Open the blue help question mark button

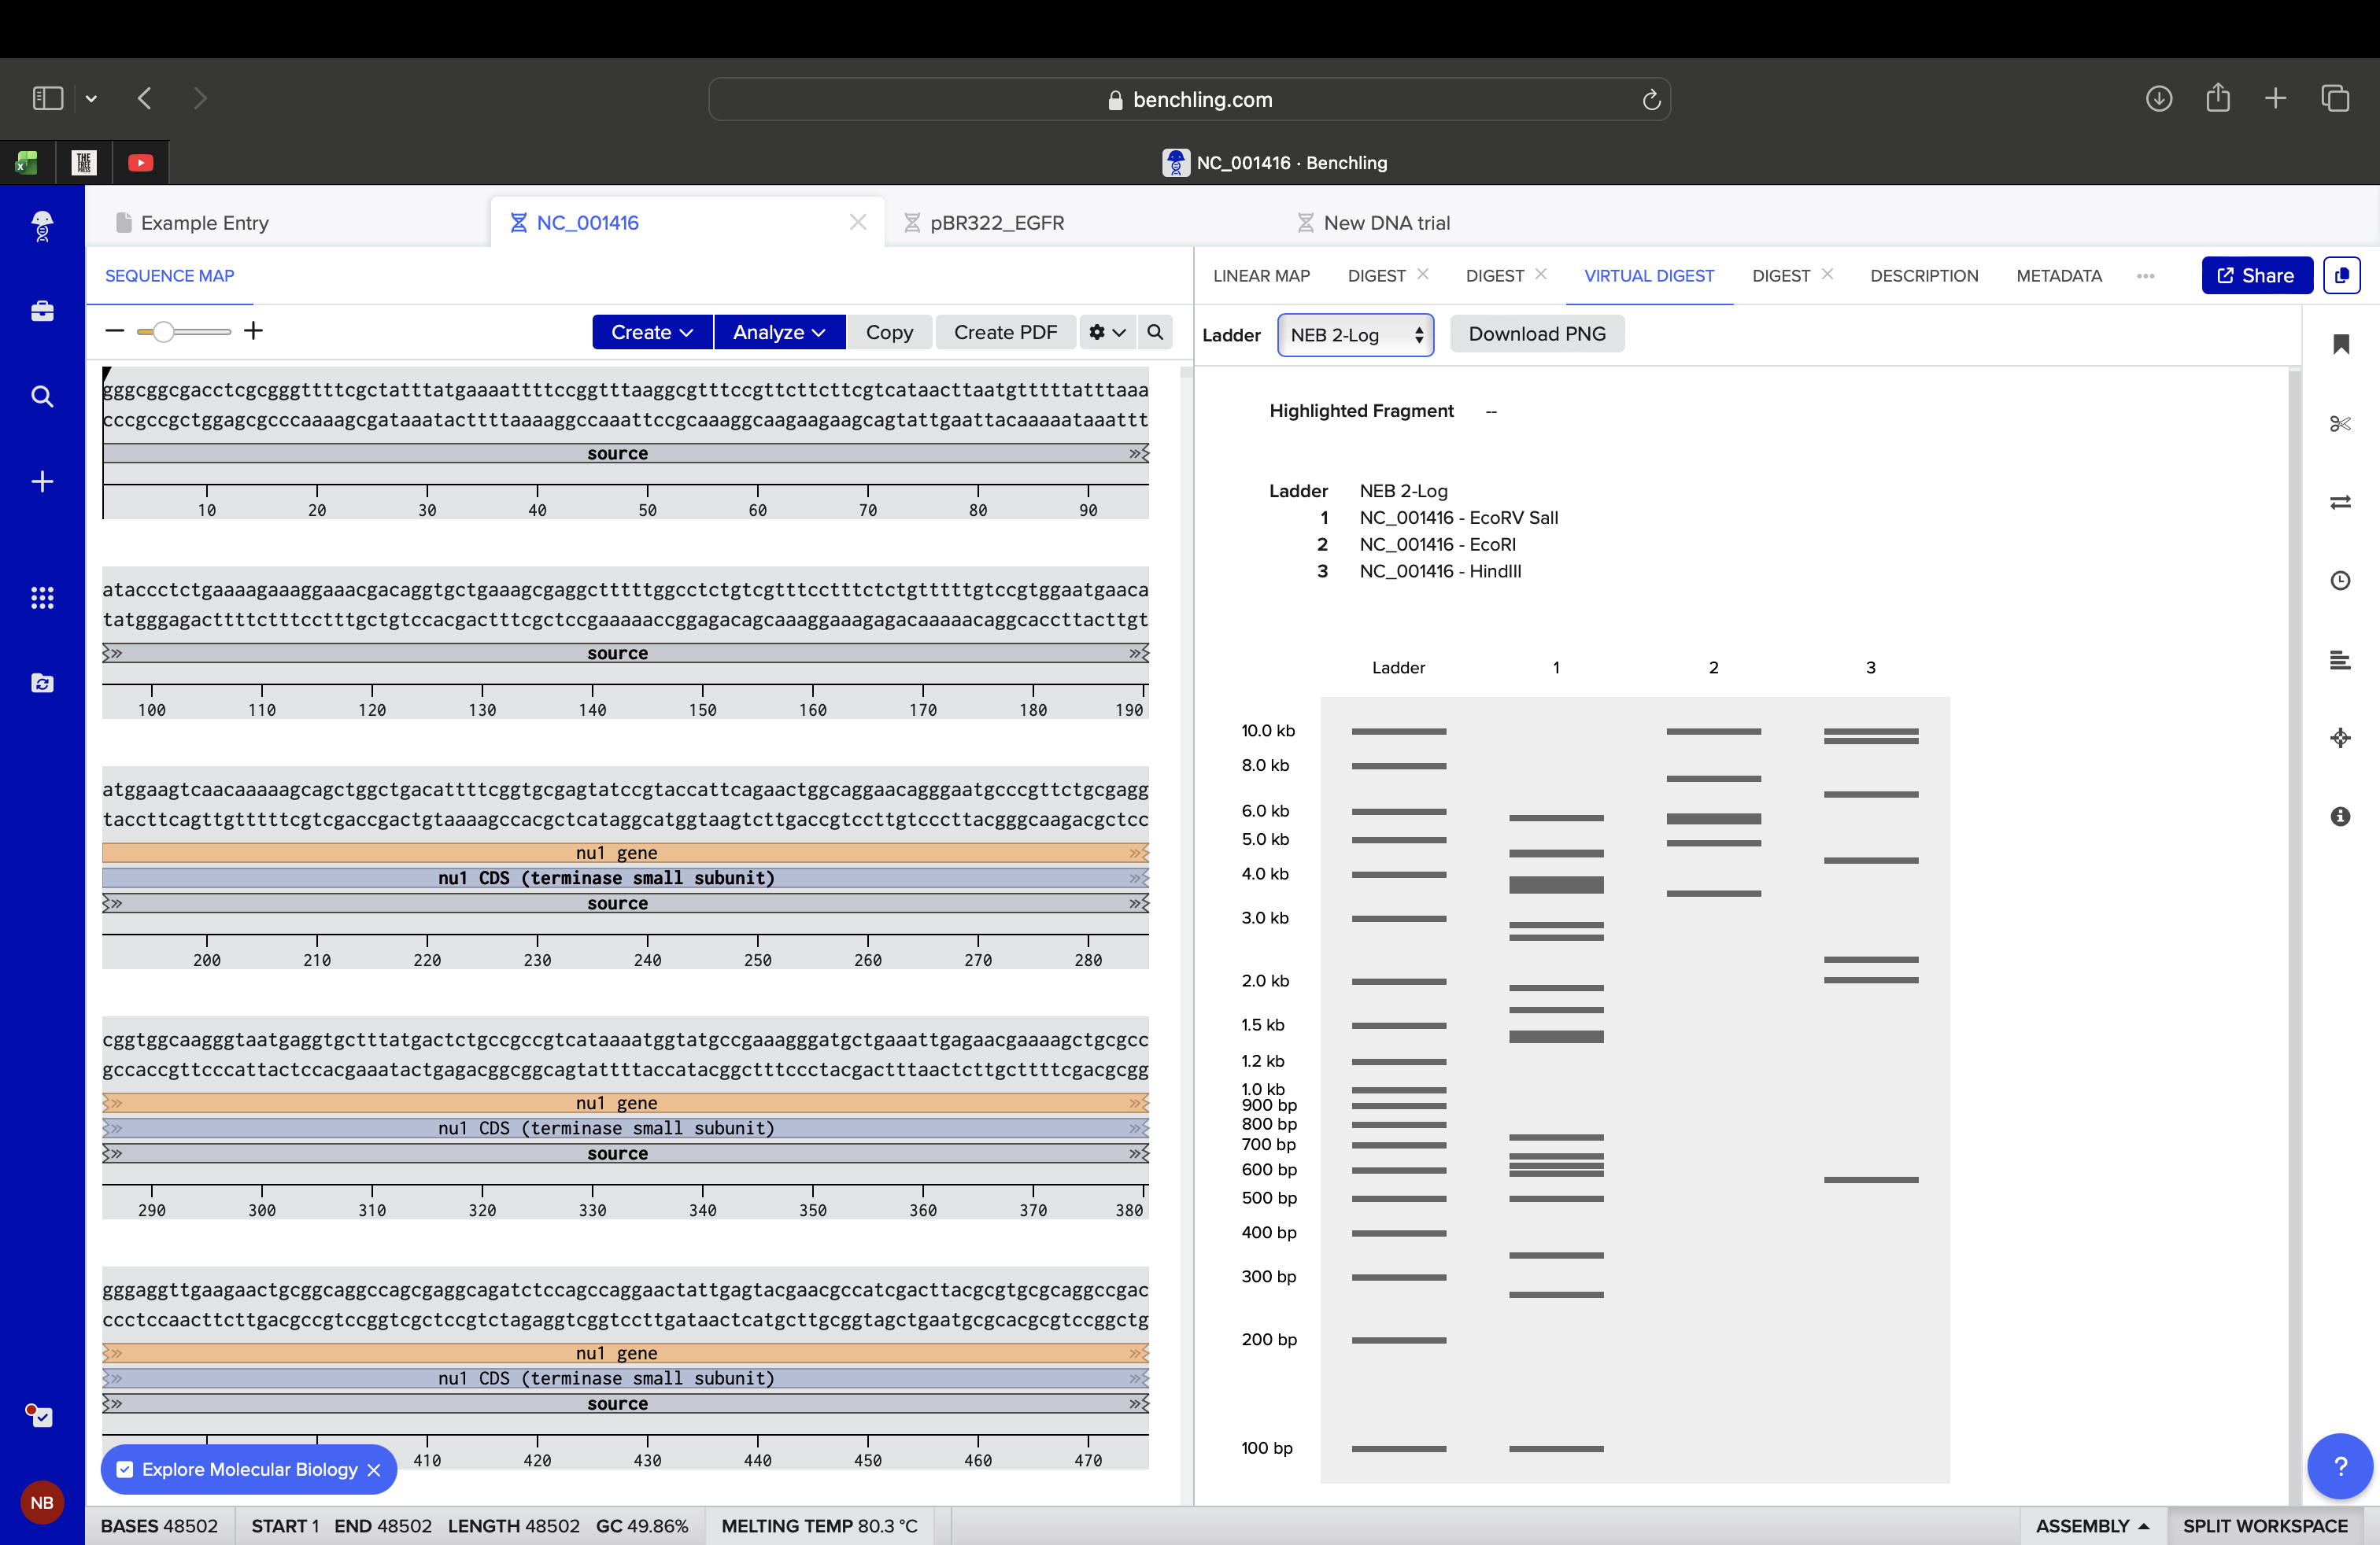[2340, 1466]
